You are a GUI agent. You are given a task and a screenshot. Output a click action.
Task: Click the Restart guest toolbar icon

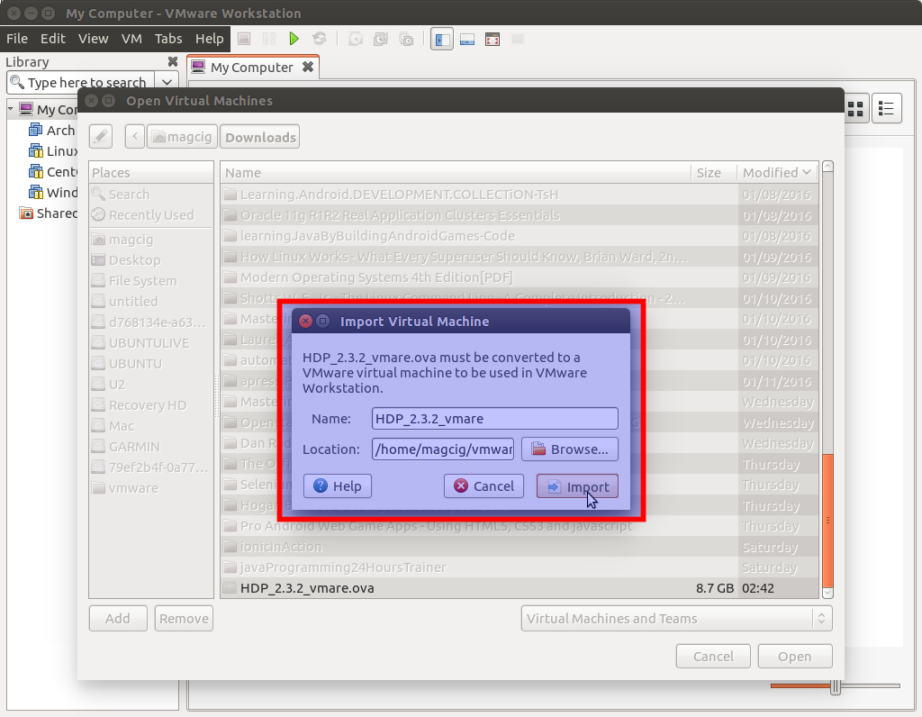pyautogui.click(x=320, y=39)
